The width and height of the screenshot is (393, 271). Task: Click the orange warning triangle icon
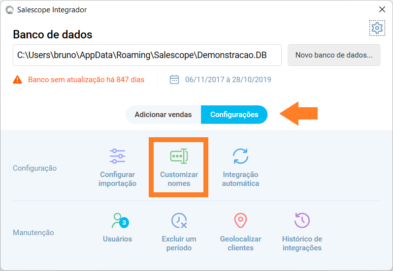point(17,80)
